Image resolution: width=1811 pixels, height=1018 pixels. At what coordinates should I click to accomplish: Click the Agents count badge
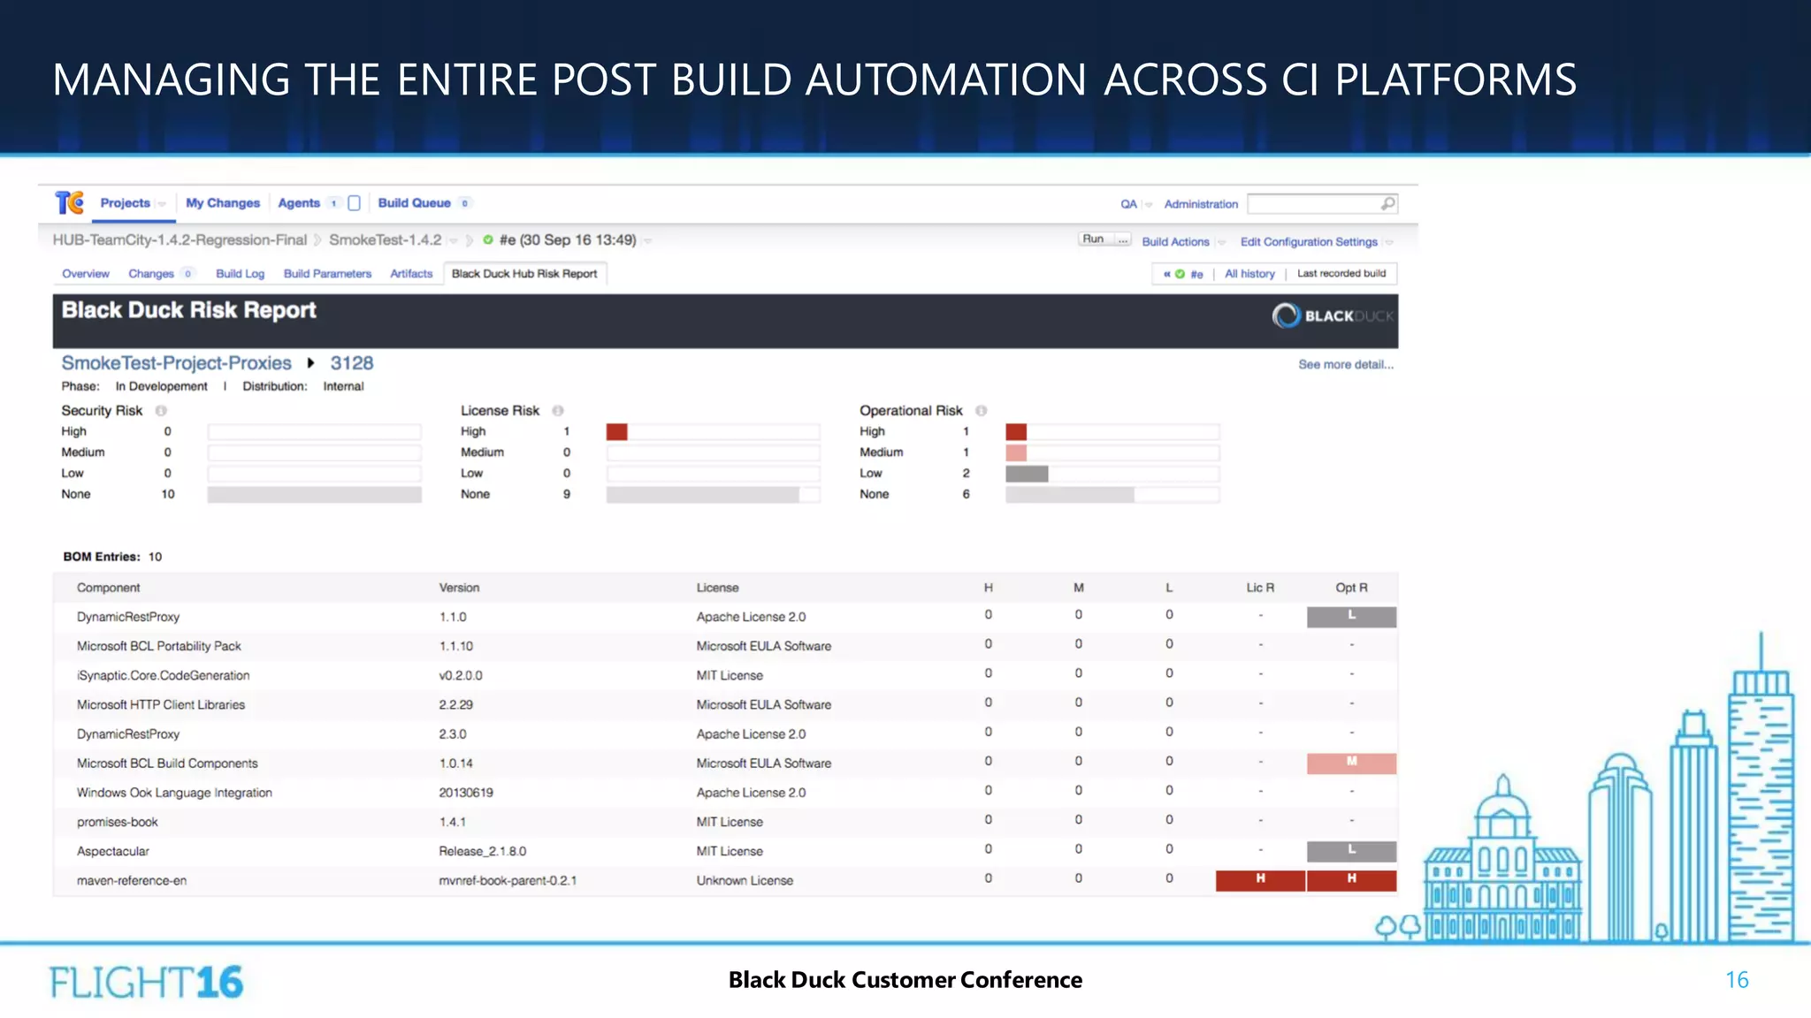pyautogui.click(x=333, y=203)
